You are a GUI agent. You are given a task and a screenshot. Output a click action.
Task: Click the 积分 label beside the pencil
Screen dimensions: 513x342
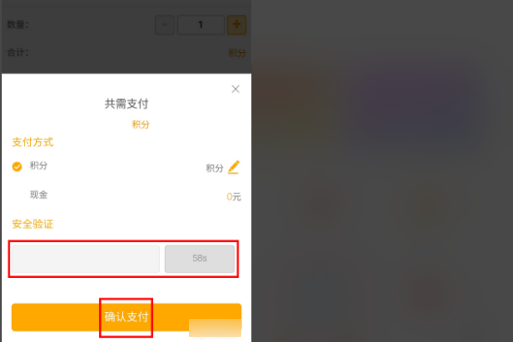215,168
